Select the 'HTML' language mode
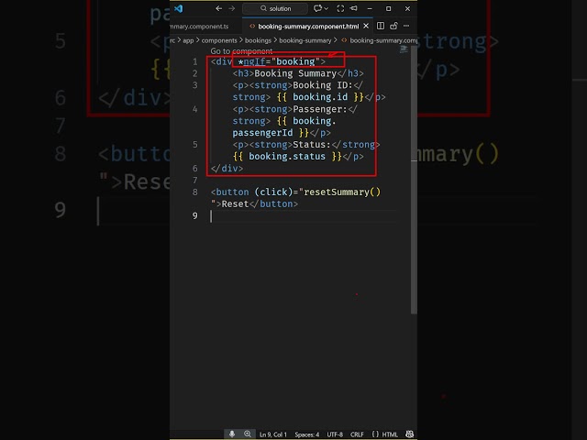This screenshot has width=587, height=440. (x=390, y=434)
